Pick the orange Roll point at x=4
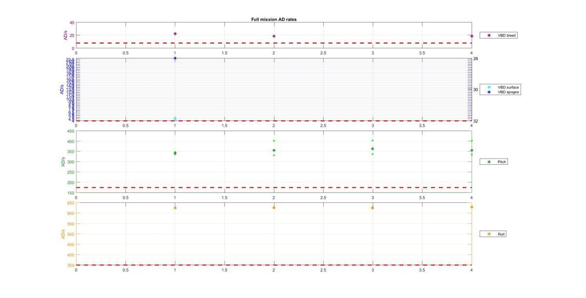Viewport: 586px width, 298px height. [x=471, y=207]
